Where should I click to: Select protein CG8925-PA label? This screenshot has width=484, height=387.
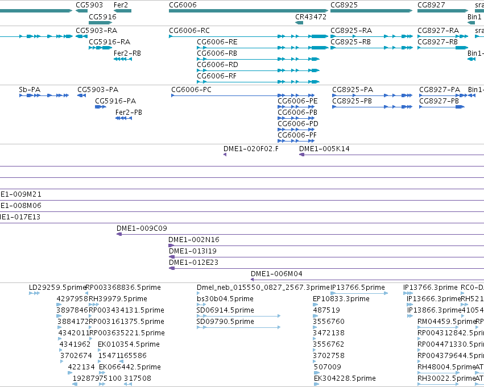click(353, 90)
